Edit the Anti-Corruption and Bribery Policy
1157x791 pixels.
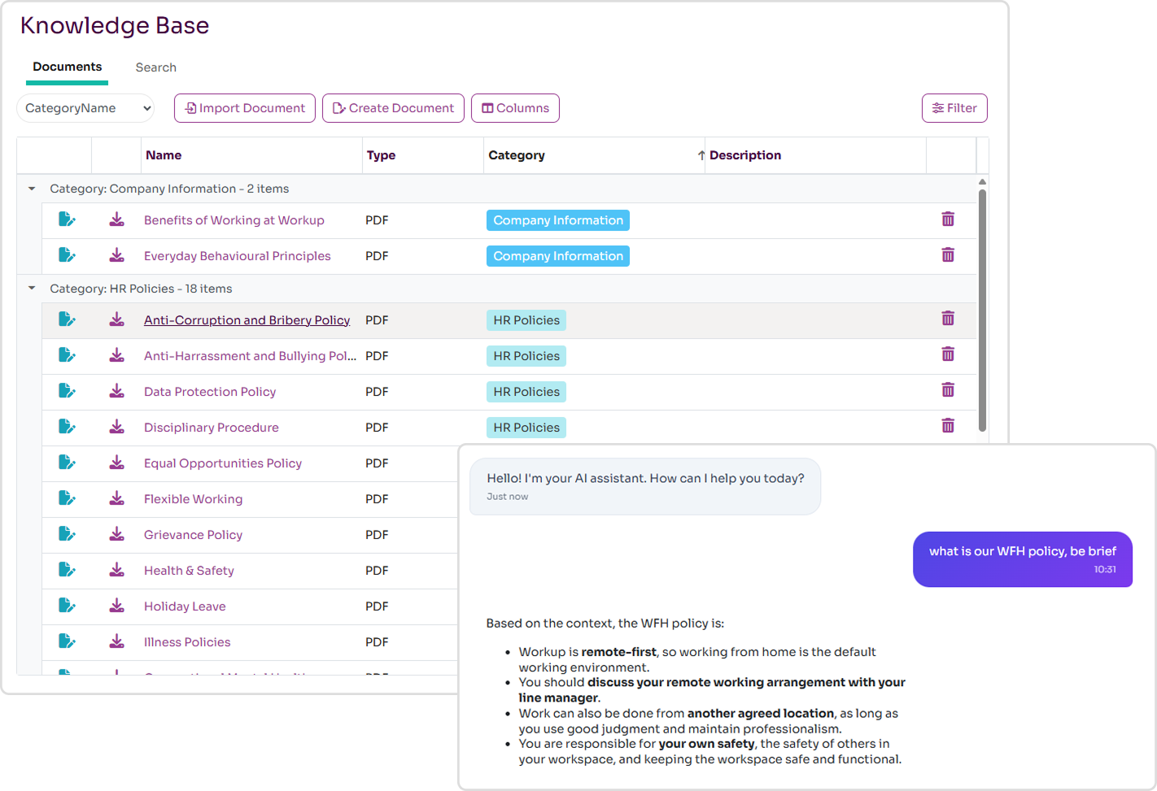67,319
